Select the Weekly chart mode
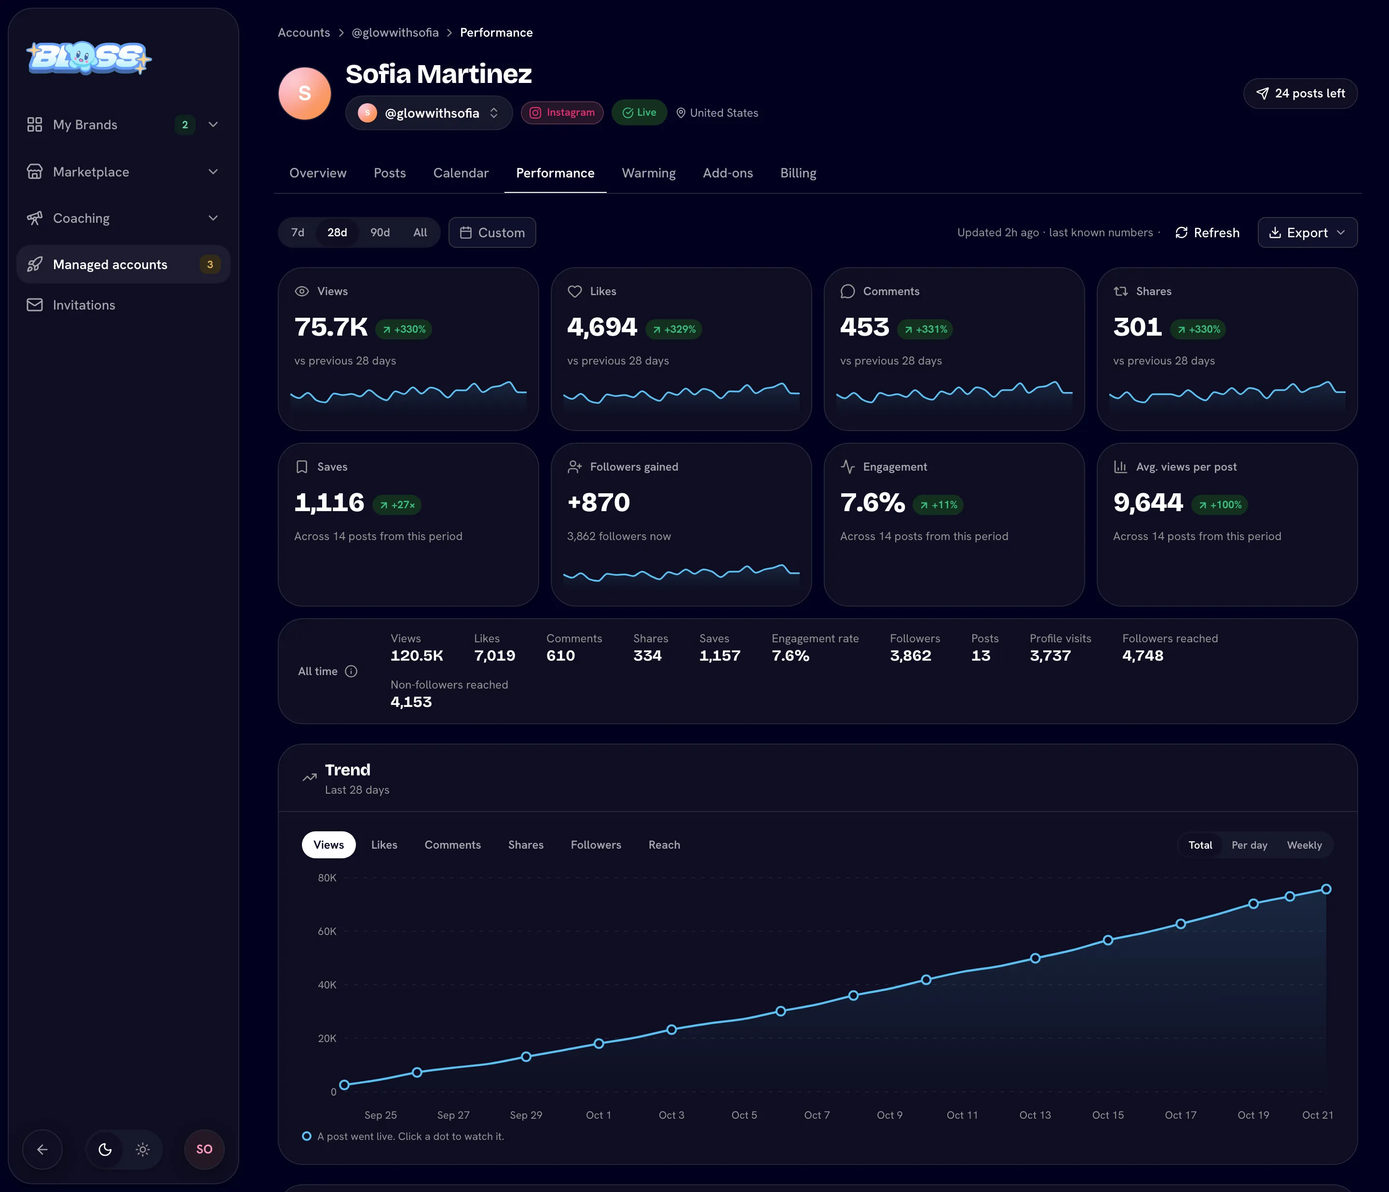This screenshot has width=1389, height=1192. pyautogui.click(x=1304, y=845)
